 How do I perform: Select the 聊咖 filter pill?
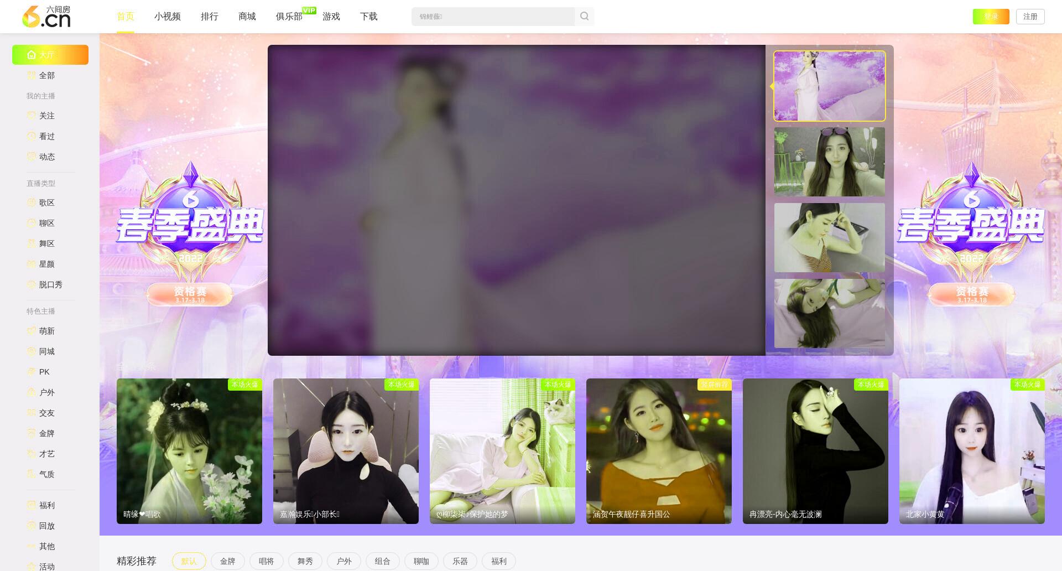(x=421, y=561)
